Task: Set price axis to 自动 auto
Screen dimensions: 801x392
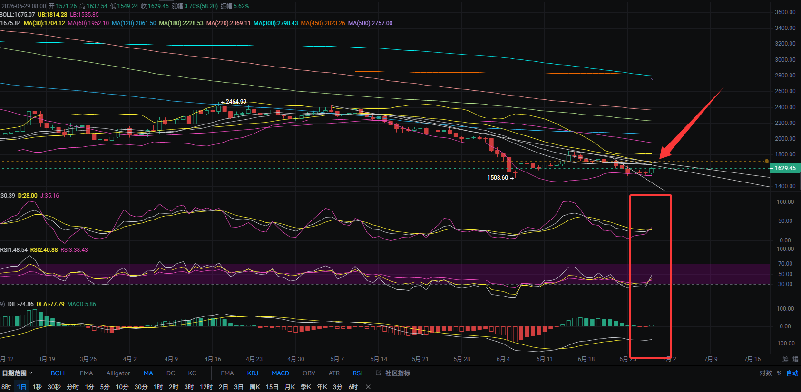Action: pyautogui.click(x=792, y=373)
